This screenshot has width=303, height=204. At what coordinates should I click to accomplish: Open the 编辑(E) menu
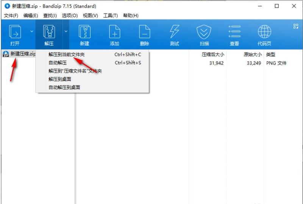(x=31, y=15)
